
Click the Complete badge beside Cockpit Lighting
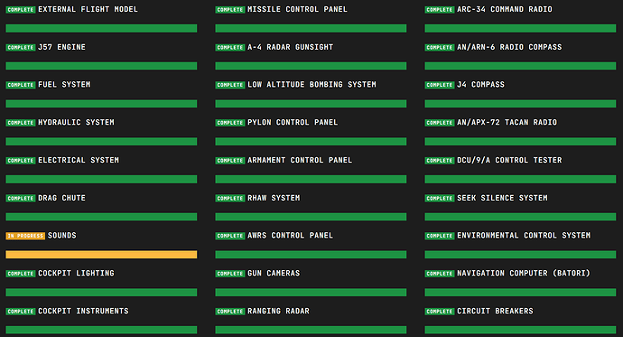coord(21,274)
